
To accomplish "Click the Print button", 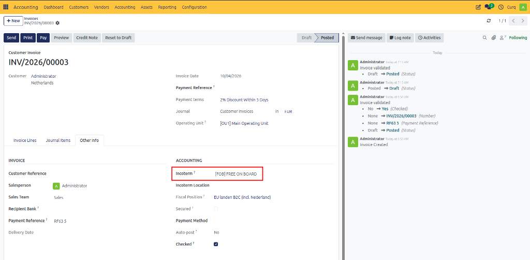I will point(28,38).
